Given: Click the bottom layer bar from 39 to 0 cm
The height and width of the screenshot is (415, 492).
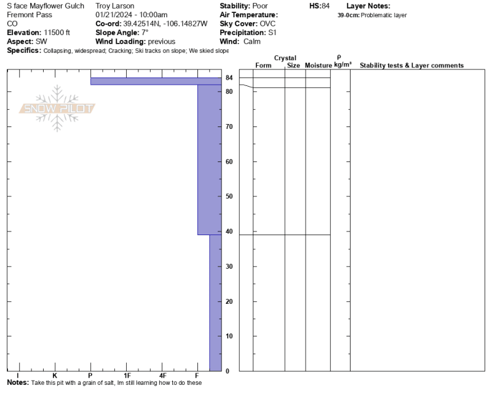Looking at the screenshot, I should tap(216, 303).
